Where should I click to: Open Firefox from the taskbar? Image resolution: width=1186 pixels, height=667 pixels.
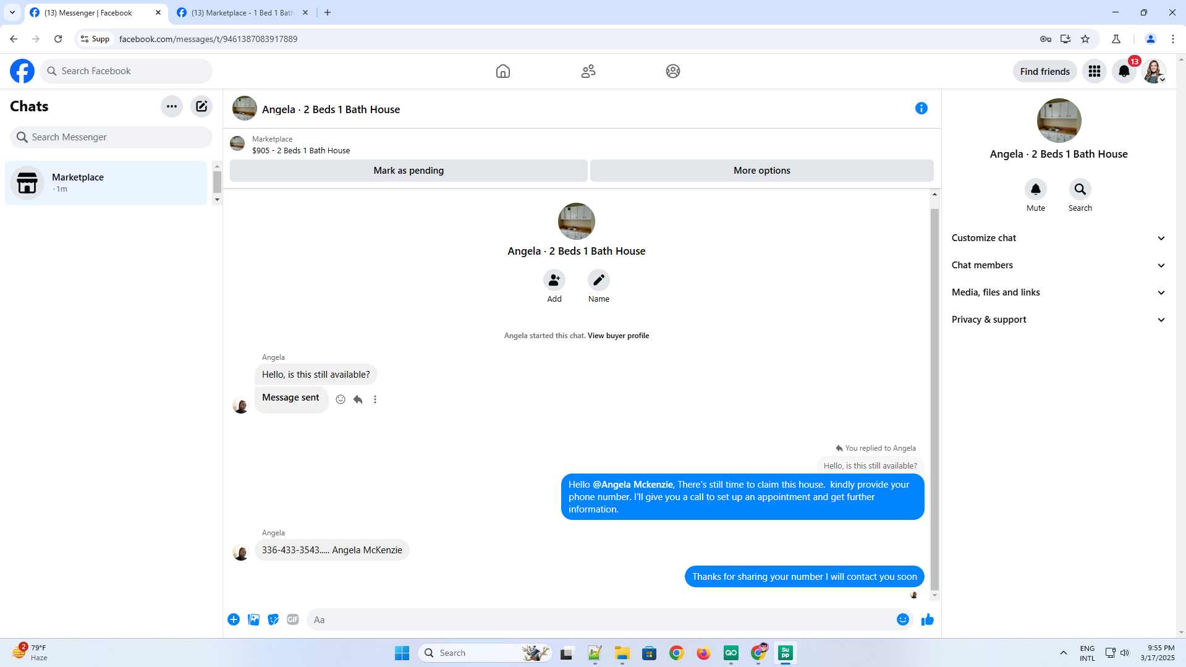(x=704, y=653)
